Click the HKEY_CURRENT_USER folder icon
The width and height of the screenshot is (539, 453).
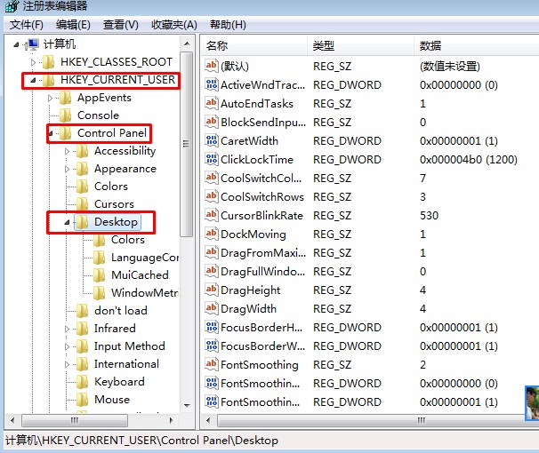coord(48,80)
